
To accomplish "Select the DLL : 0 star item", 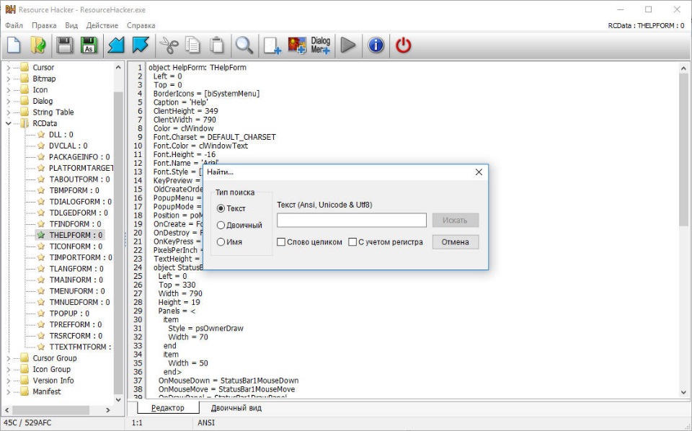I will coord(61,135).
